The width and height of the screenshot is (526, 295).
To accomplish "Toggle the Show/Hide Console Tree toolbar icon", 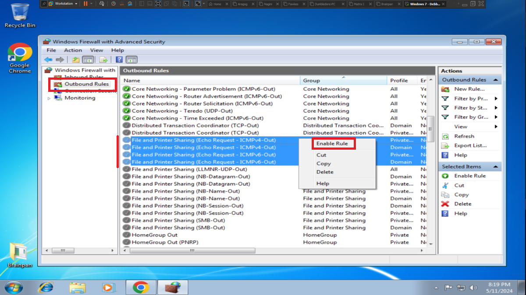I will coord(88,60).
